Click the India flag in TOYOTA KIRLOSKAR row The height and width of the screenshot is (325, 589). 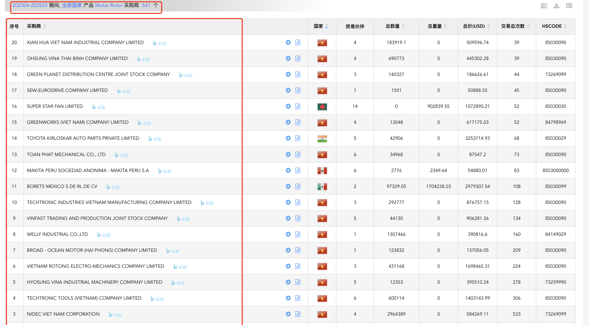(x=322, y=139)
